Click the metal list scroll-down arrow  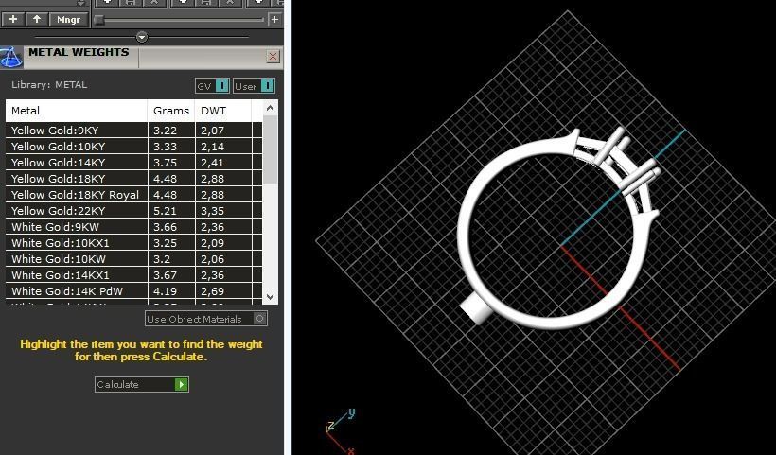click(x=271, y=297)
